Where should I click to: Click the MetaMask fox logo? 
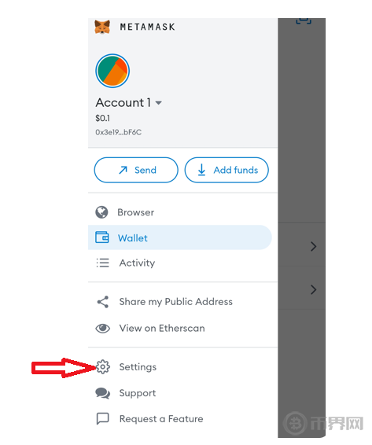[102, 28]
